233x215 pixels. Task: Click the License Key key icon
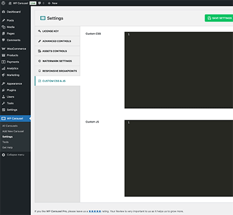pyautogui.click(x=40, y=31)
